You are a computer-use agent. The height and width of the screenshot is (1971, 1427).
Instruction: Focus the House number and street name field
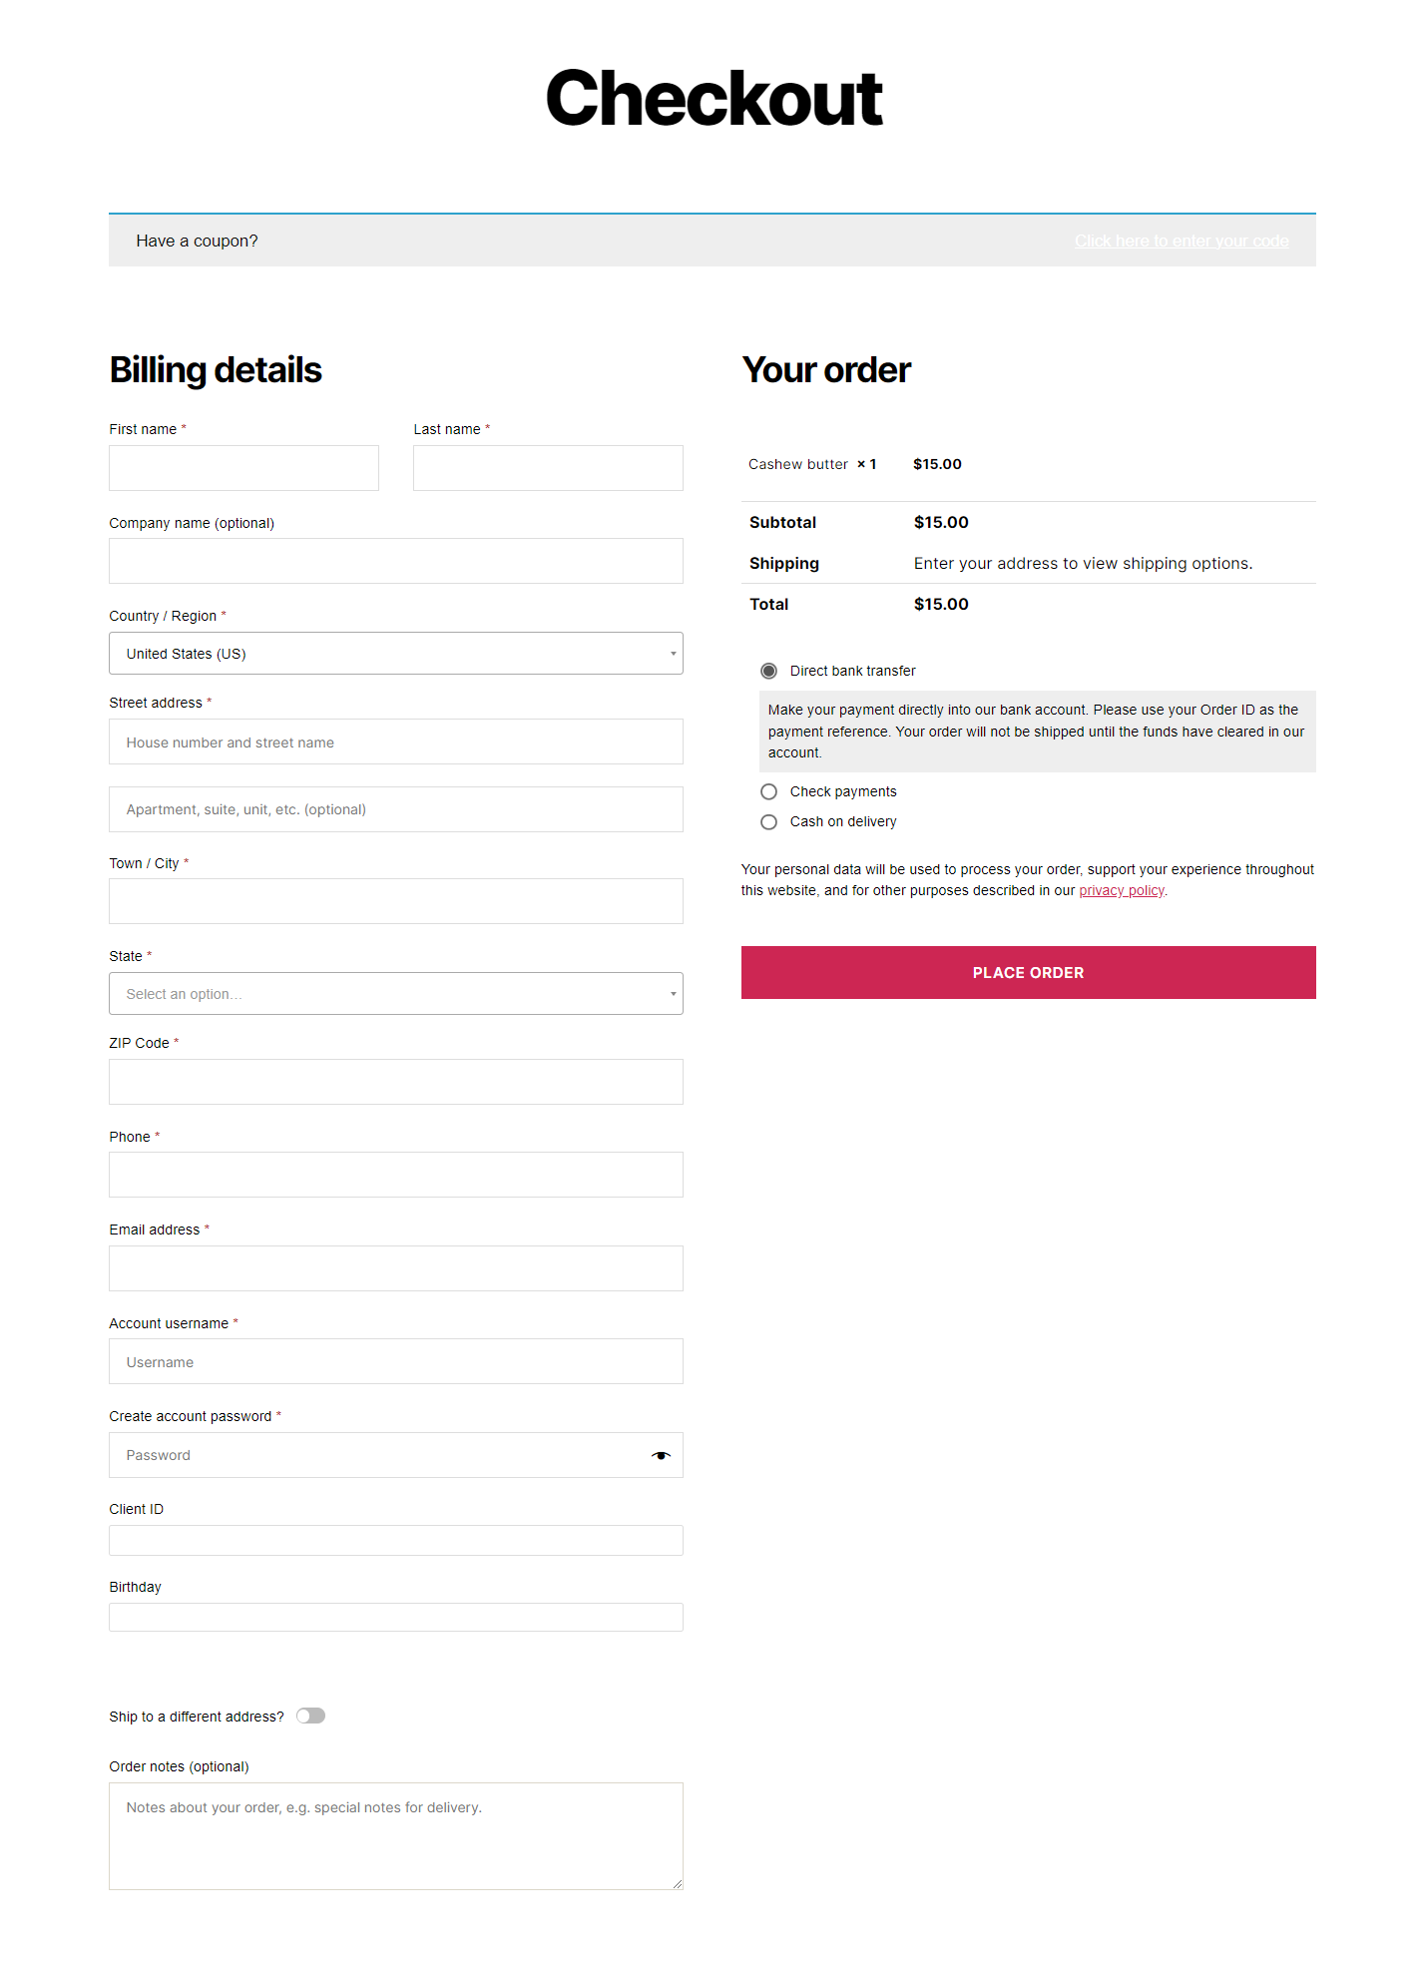[x=396, y=741]
